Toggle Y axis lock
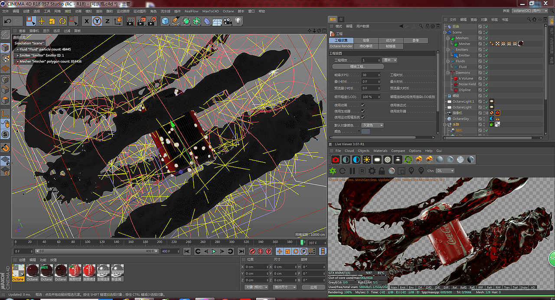555x300 pixels. [x=97, y=21]
